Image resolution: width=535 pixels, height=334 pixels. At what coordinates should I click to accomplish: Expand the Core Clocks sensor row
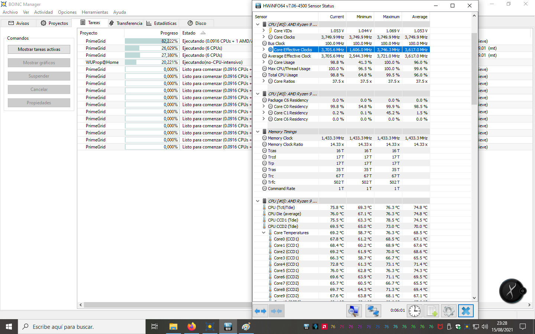click(x=264, y=37)
